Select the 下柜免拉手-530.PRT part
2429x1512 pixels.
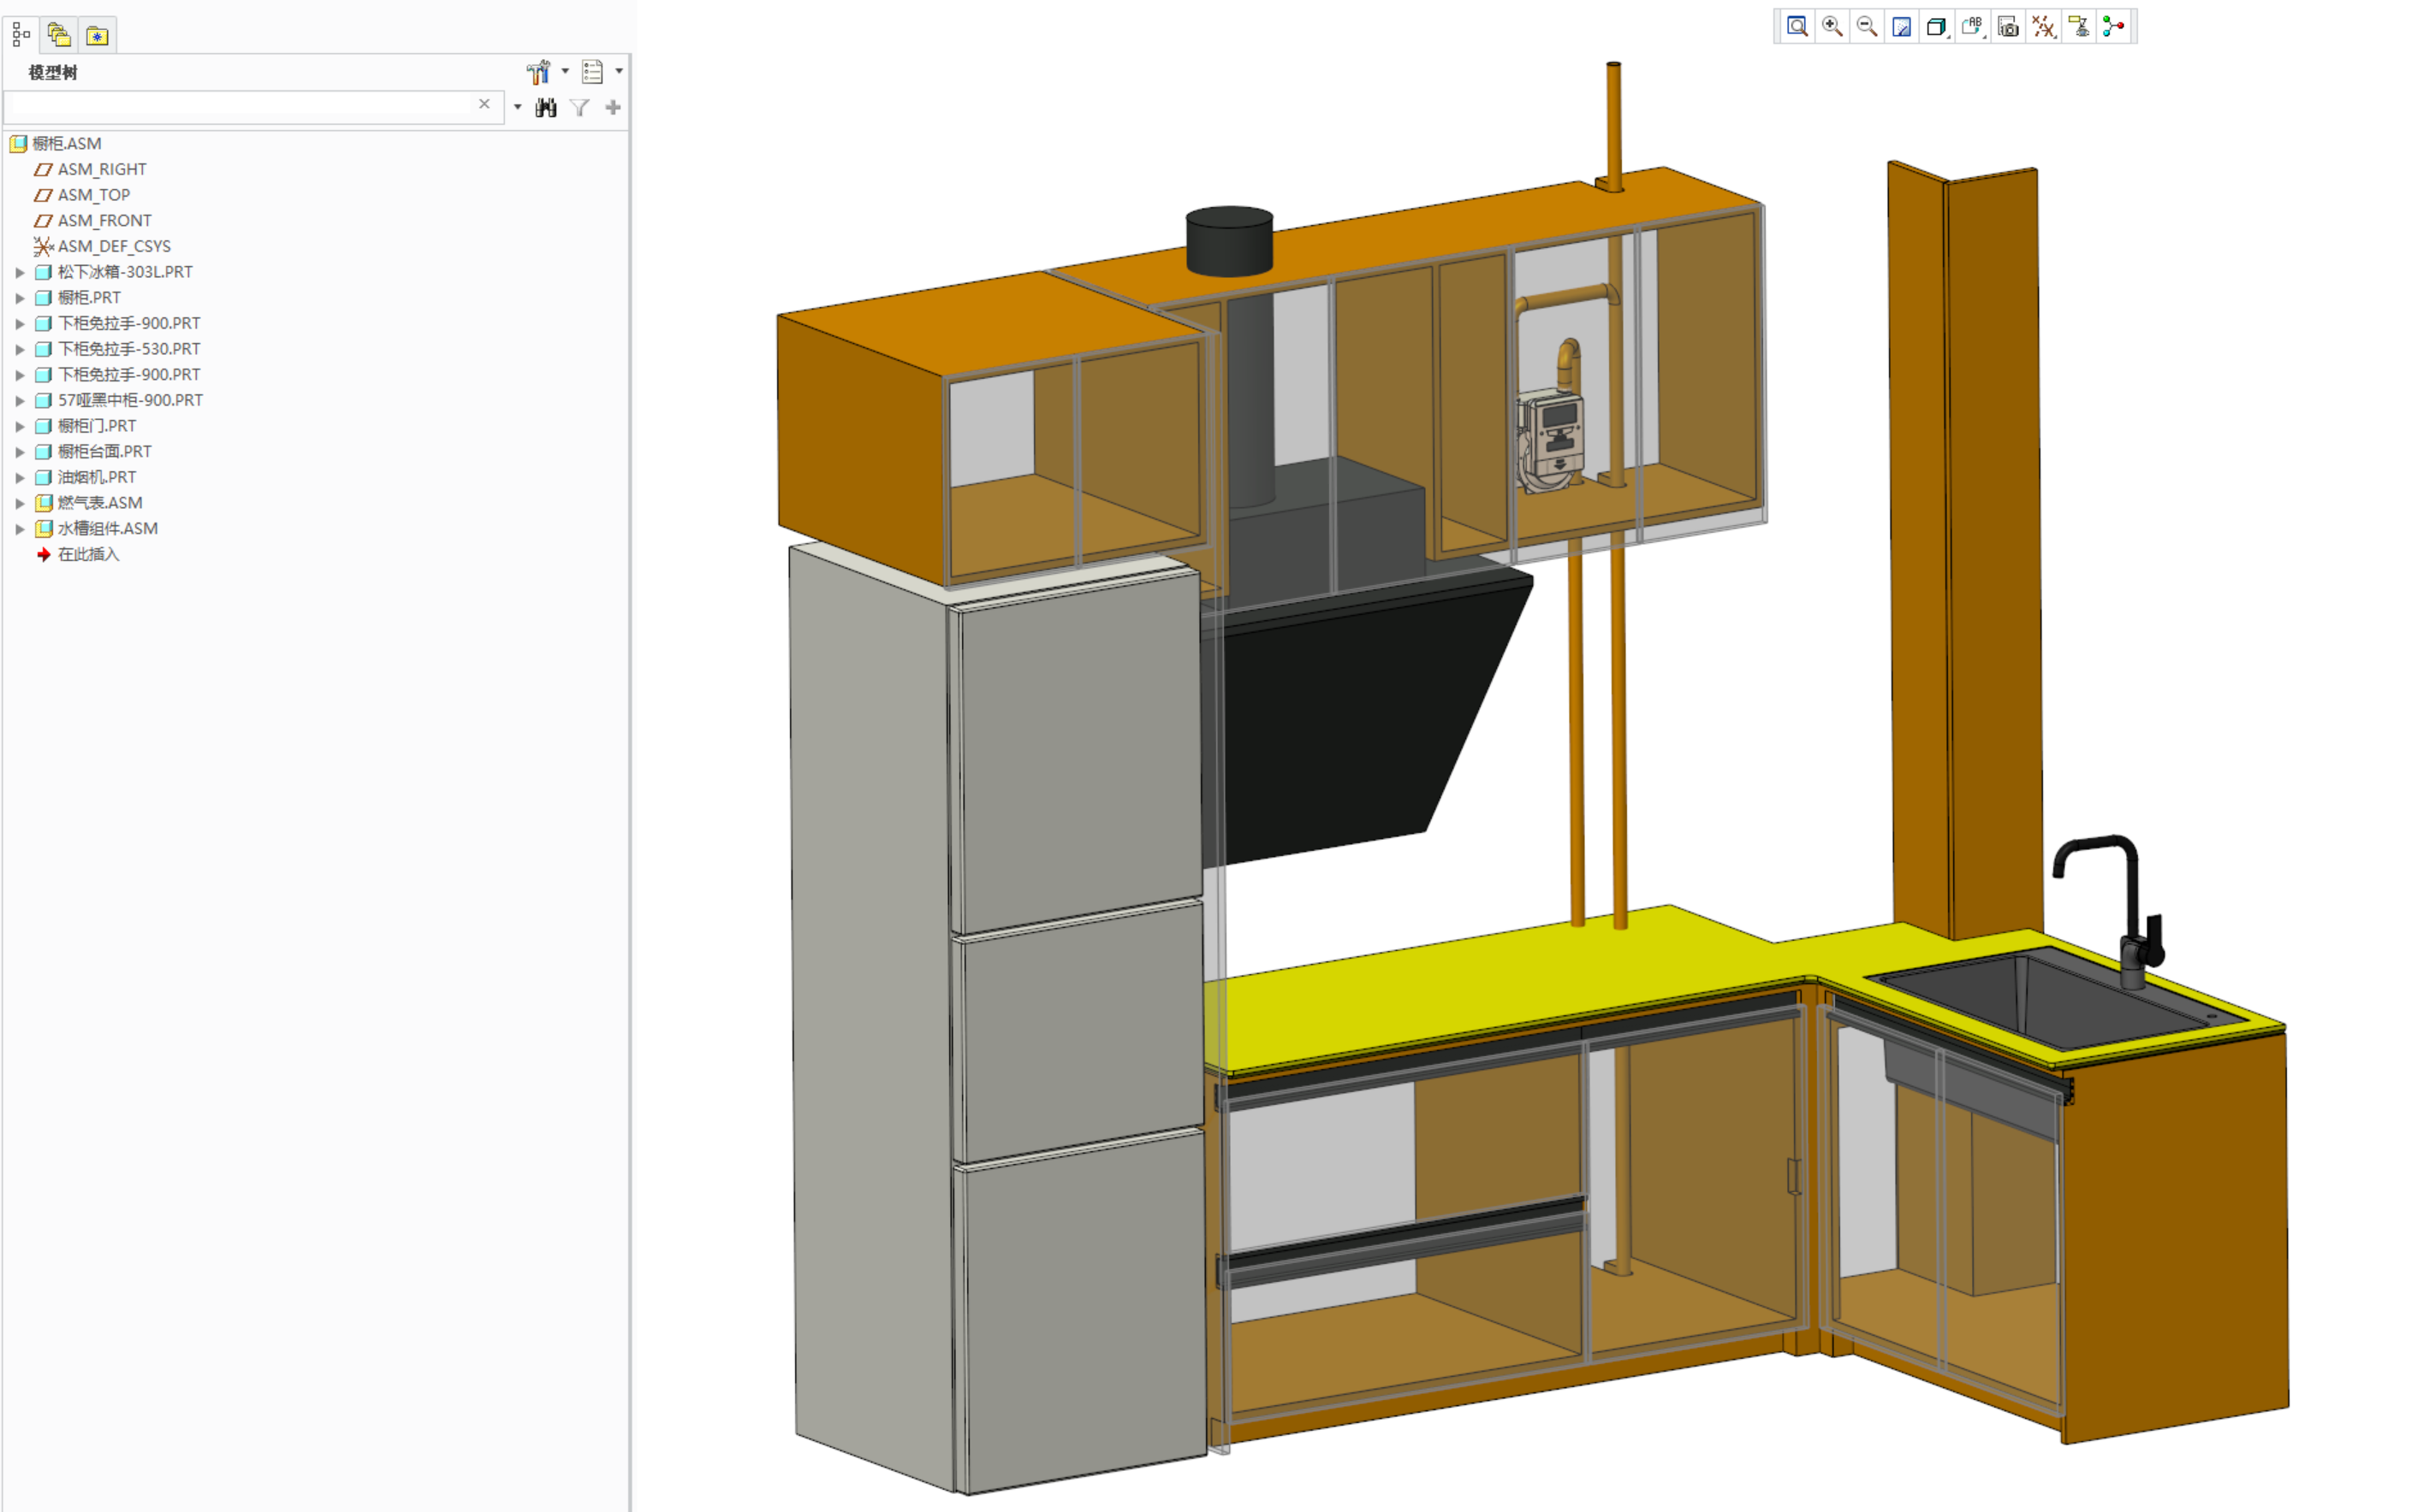pos(128,349)
